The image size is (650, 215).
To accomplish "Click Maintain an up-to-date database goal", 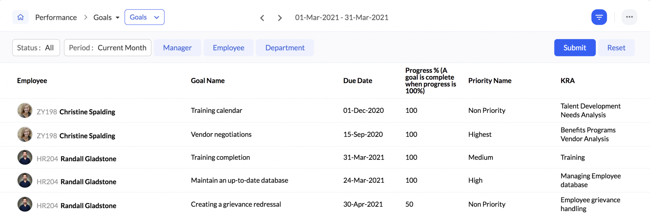I will [240, 181].
